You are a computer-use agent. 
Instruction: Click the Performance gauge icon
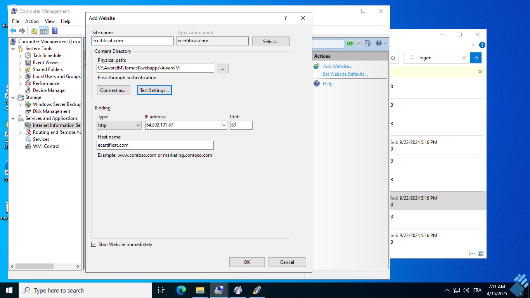pyautogui.click(x=28, y=83)
